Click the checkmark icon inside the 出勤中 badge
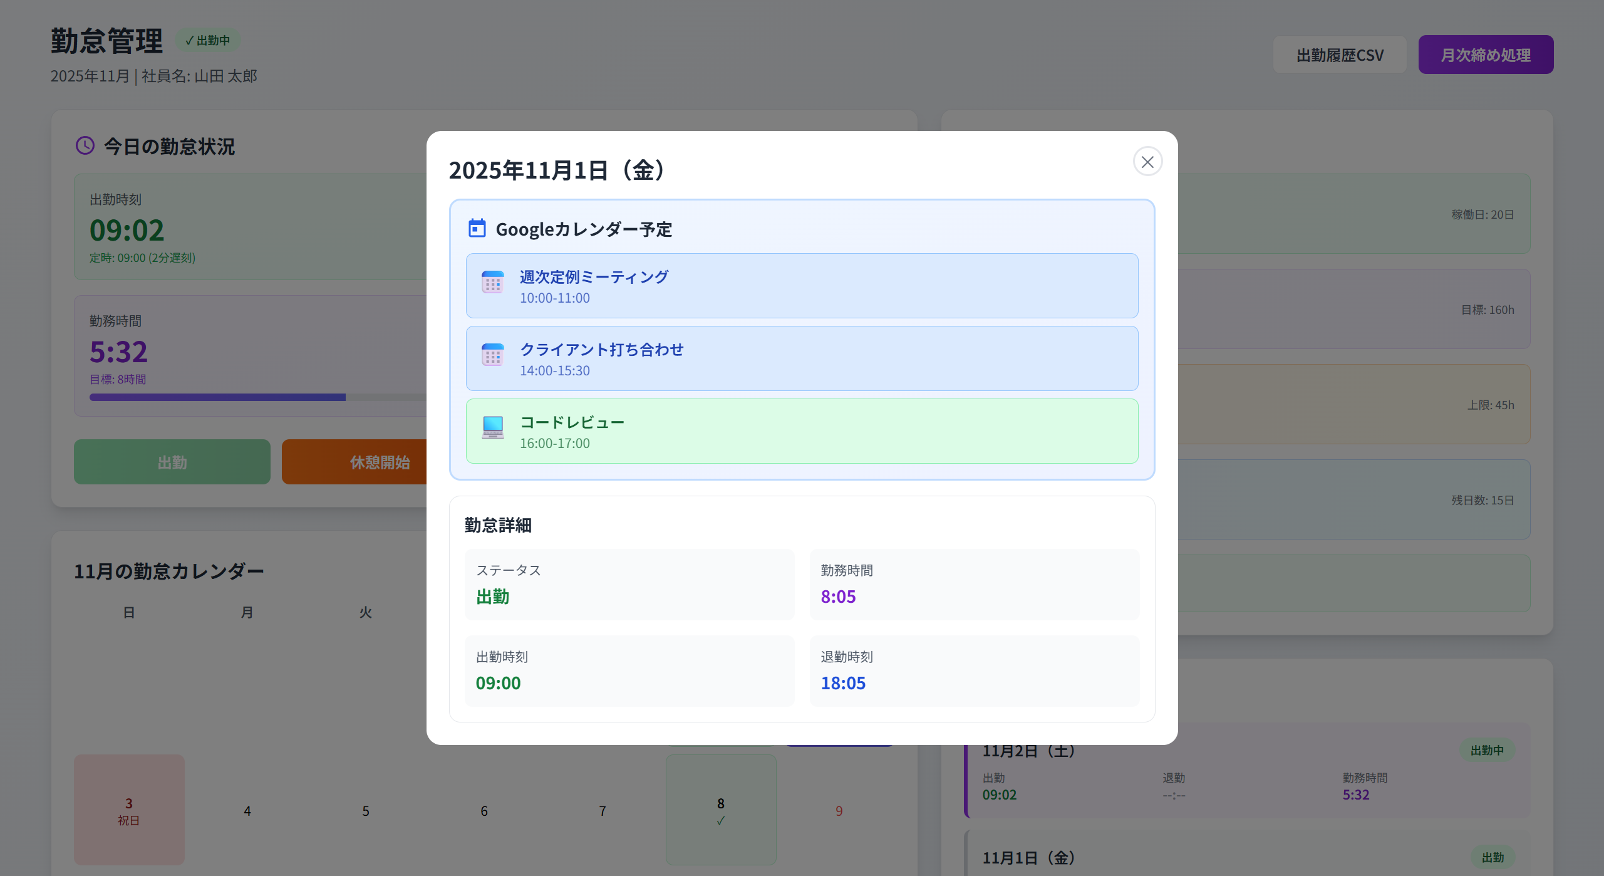 point(190,39)
